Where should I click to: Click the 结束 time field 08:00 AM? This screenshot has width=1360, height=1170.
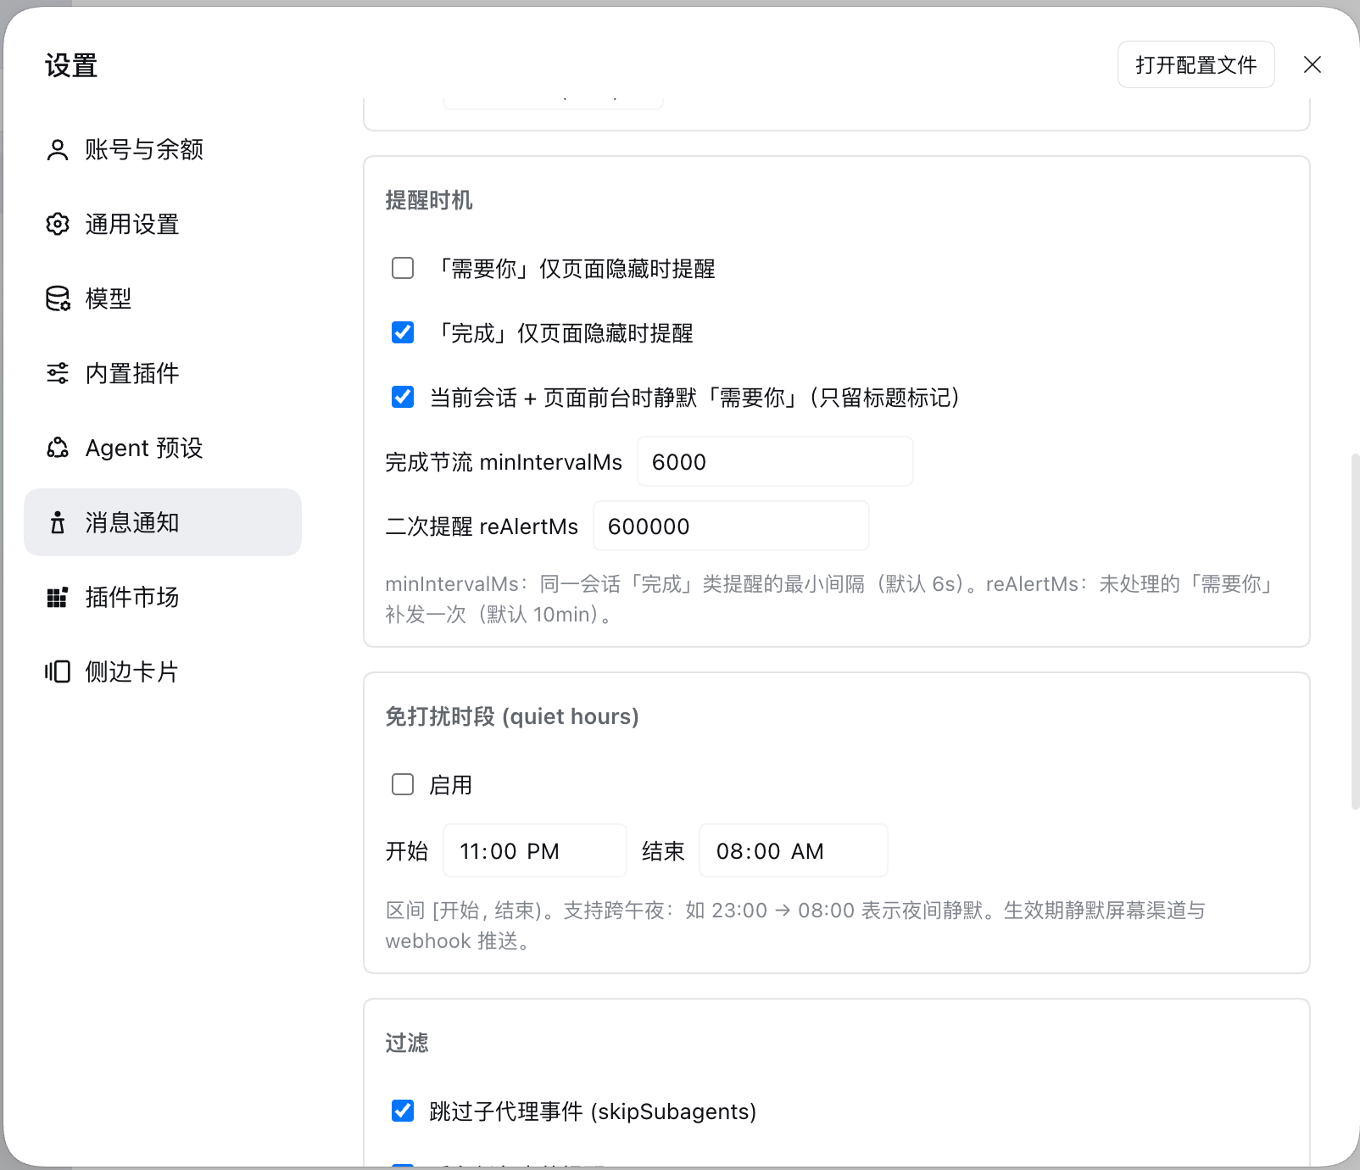794,850
